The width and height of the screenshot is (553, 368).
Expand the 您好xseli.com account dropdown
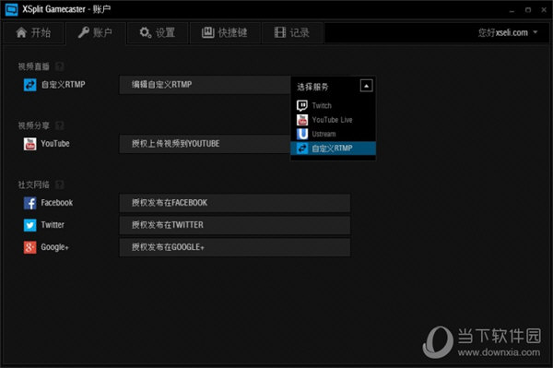tap(508, 32)
